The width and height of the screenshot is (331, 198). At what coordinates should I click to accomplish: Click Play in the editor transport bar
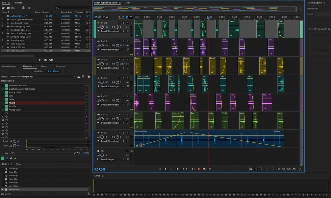click(x=165, y=169)
